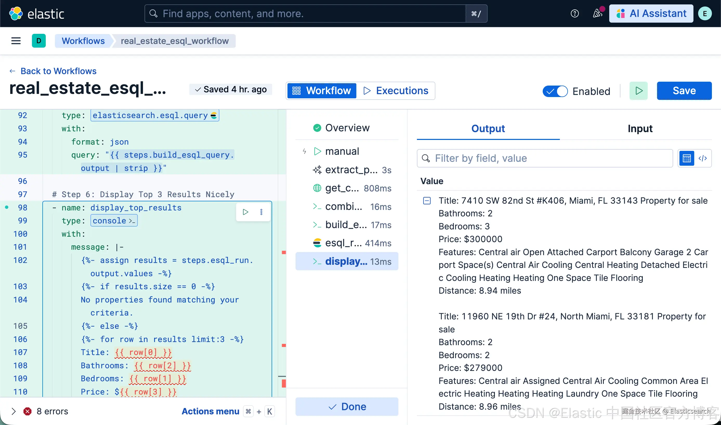The image size is (721, 425).
Task: Open the hamburger navigation menu
Action: click(x=16, y=41)
